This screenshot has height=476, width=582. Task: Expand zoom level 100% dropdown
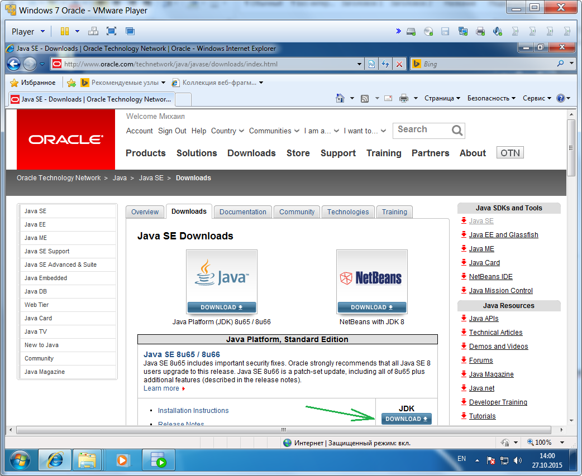[x=562, y=443]
